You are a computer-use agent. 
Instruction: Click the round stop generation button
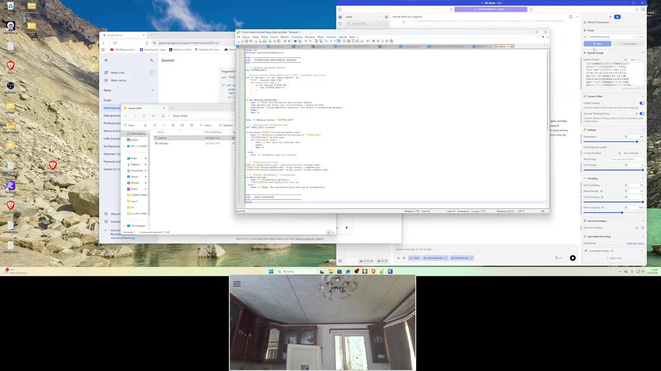(573, 258)
